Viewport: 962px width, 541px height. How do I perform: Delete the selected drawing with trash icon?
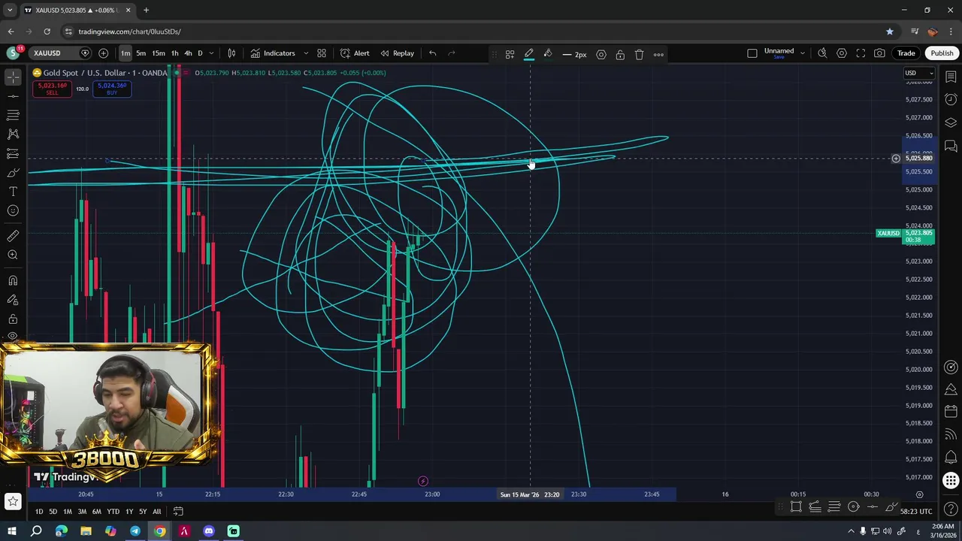point(639,54)
